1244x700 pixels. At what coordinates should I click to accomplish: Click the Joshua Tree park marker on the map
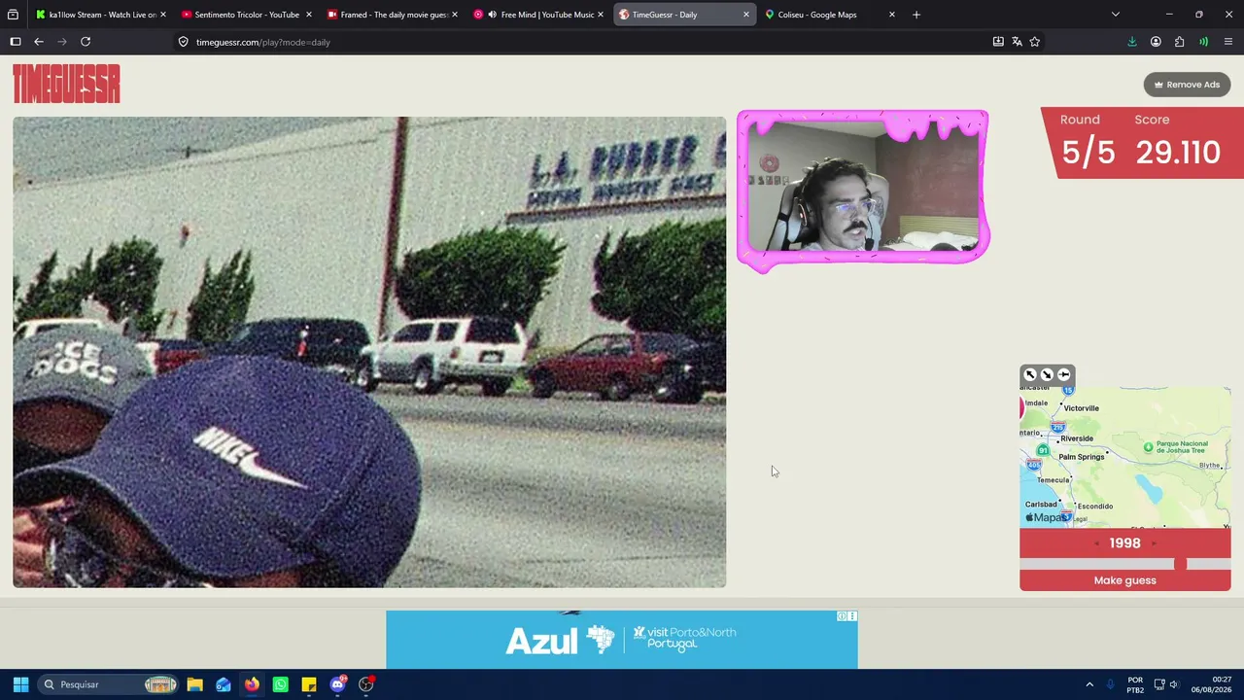(1148, 447)
